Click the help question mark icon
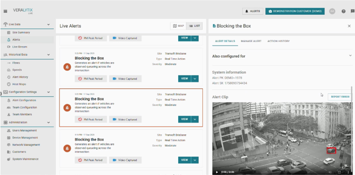 [343, 11]
